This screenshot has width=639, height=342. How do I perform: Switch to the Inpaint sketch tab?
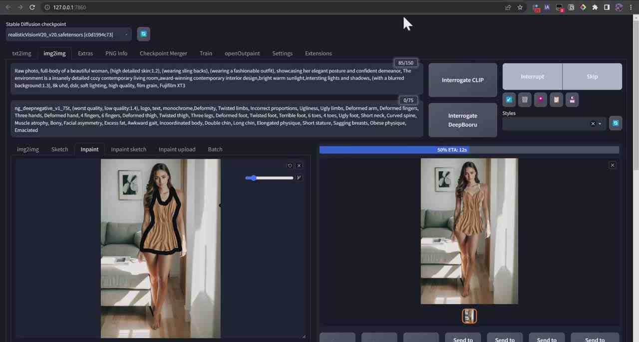click(128, 149)
